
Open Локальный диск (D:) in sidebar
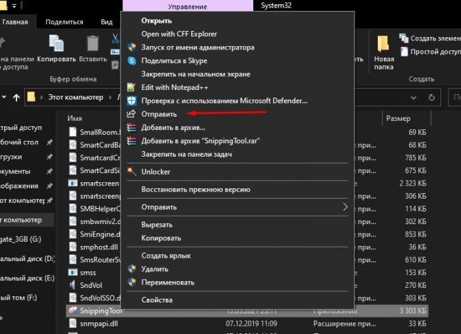[x=27, y=259]
